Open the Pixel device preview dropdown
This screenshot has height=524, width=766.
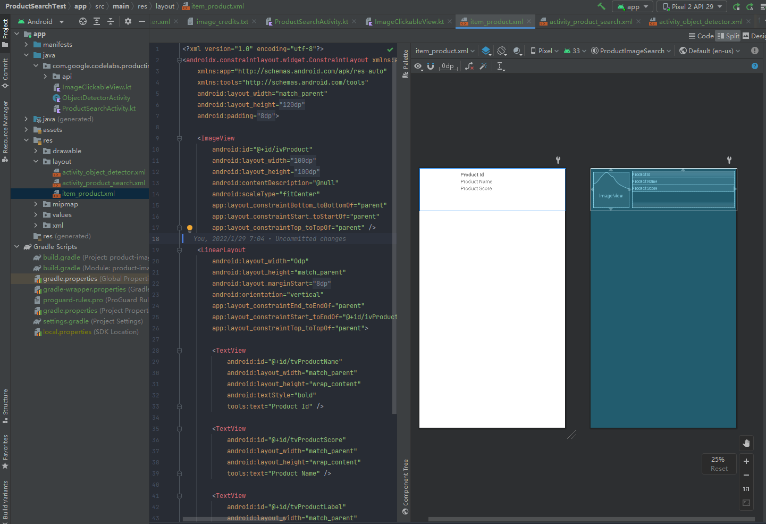pos(544,51)
